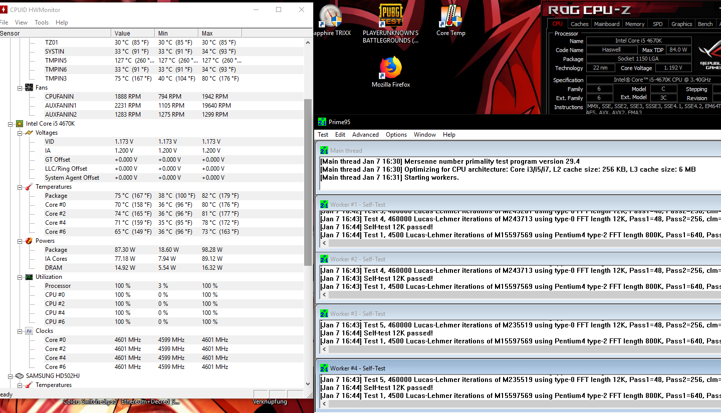721x413 pixels.
Task: Select the AUXFANIN1 fan row
Action: pyautogui.click(x=152, y=106)
